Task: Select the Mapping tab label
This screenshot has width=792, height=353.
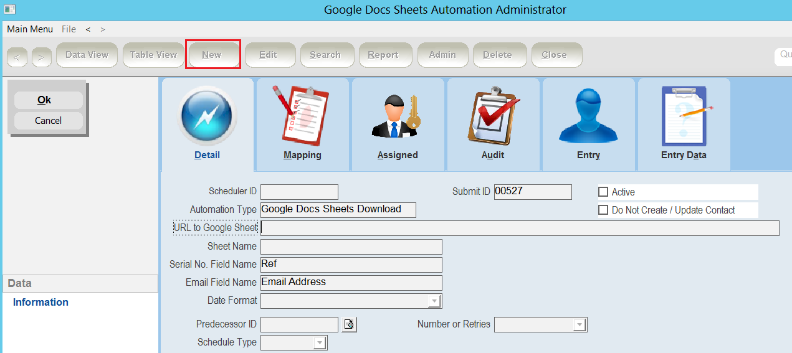Action: tap(302, 155)
